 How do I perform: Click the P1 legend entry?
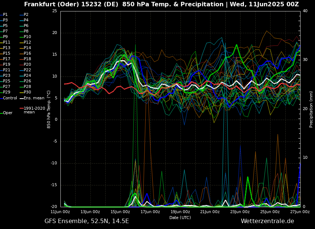[x=4, y=15]
